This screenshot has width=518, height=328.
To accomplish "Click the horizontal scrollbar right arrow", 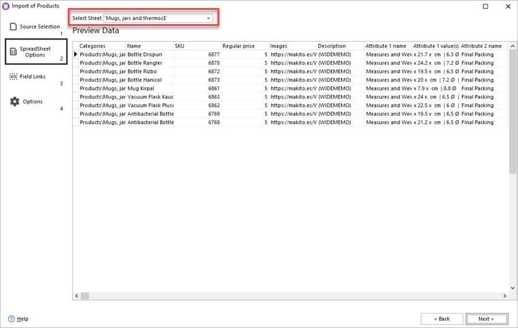I will click(505, 296).
